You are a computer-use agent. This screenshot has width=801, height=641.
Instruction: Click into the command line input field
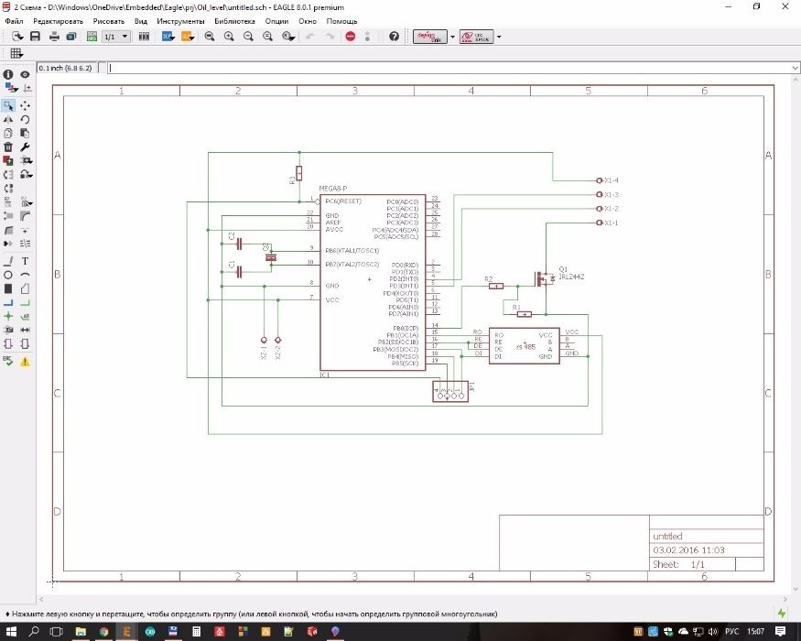(x=449, y=68)
